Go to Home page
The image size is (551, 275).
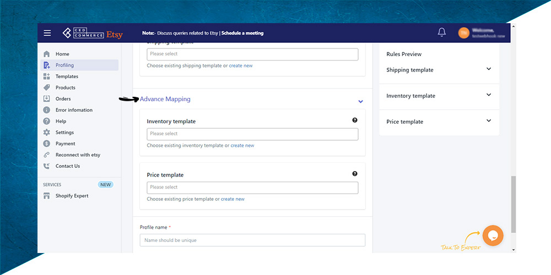tap(62, 54)
